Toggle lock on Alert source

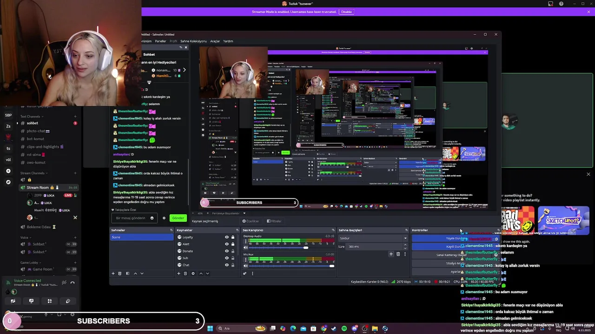click(x=233, y=244)
